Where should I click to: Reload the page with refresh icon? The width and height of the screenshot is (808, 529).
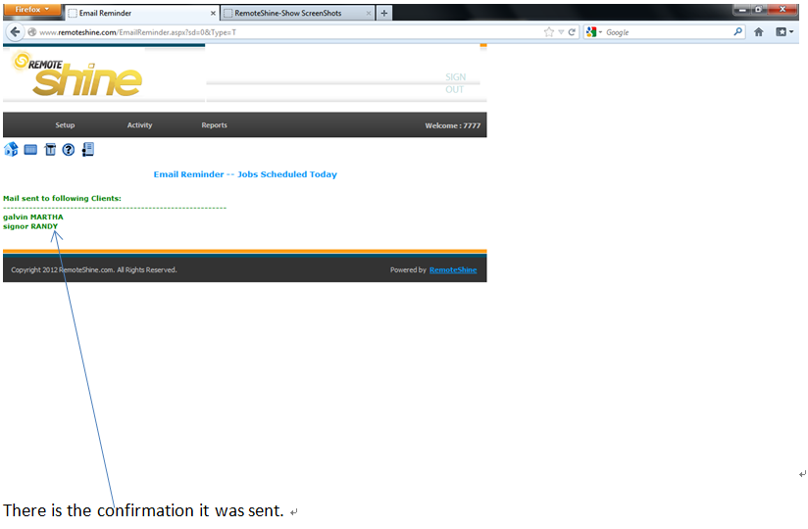[x=572, y=32]
